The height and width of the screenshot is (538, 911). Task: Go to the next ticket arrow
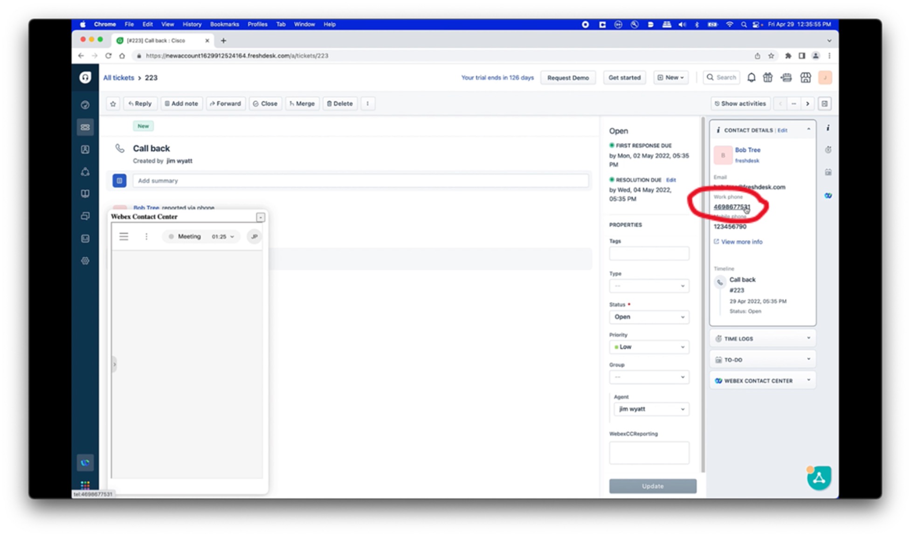(807, 103)
